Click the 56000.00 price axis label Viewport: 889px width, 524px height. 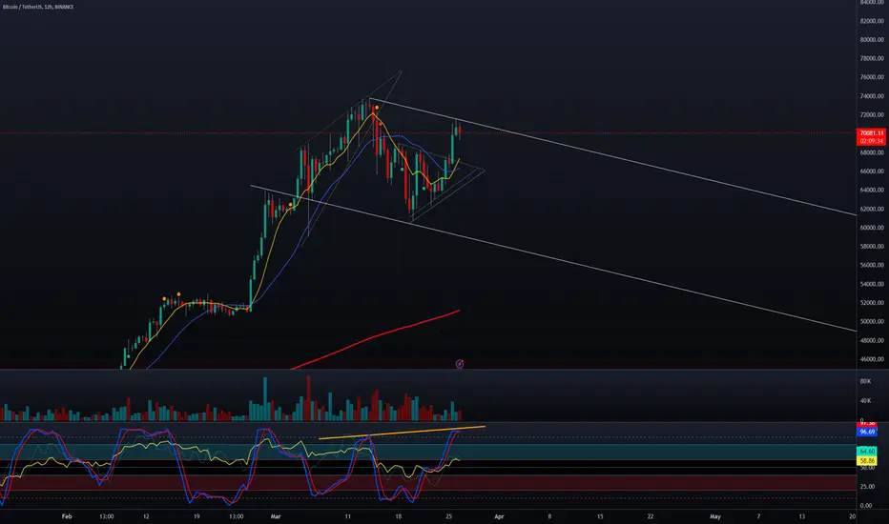(872, 265)
